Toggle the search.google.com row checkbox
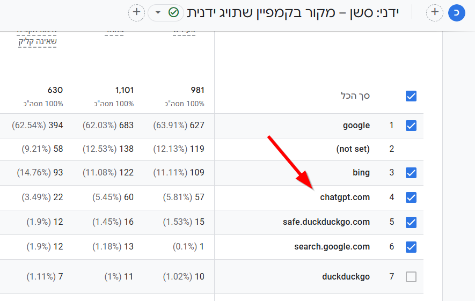This screenshot has height=301, width=475. (x=411, y=247)
